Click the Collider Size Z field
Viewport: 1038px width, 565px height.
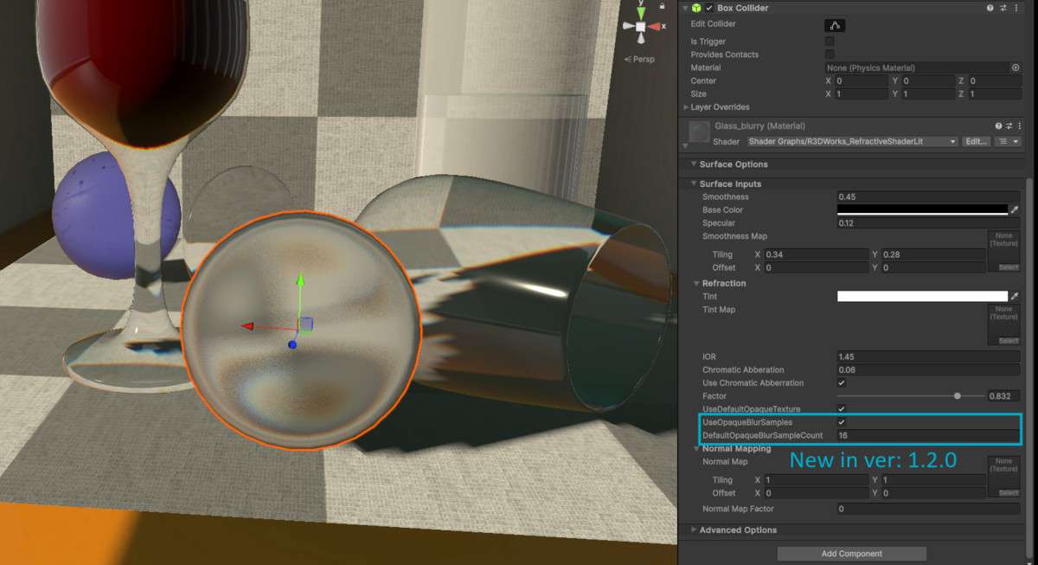(995, 93)
